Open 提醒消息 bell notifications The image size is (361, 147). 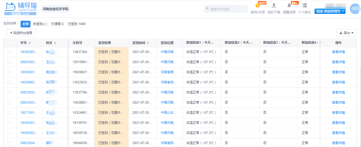point(289,6)
